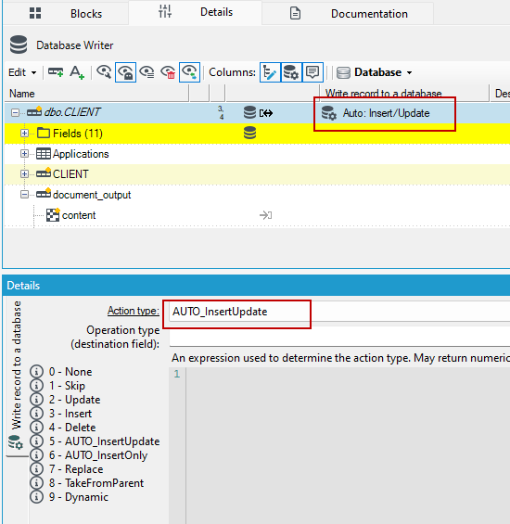Select the Fields (11) folder
510x524 pixels.
(70, 134)
